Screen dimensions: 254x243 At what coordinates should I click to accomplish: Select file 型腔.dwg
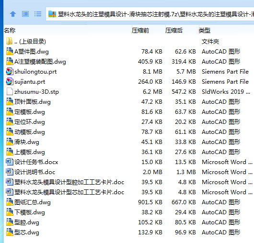click(27, 222)
